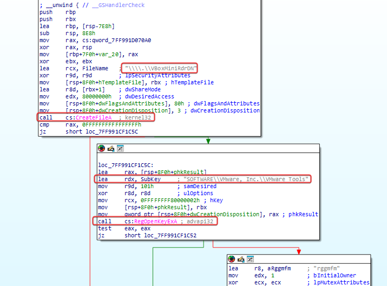
Task: Select the 'lea rax, [rsp+8F0h+phkResult]' line
Action: point(152,172)
